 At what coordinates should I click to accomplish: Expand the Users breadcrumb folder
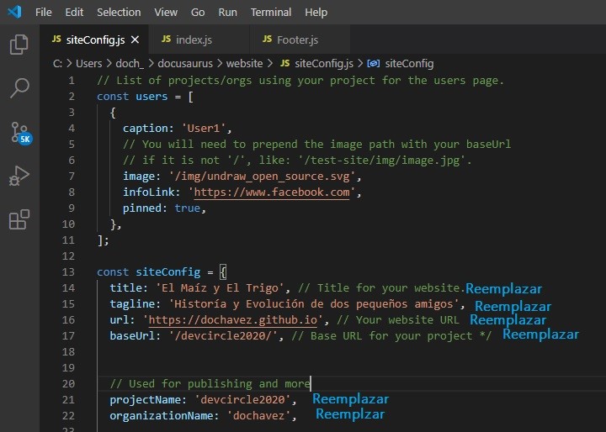coord(89,63)
